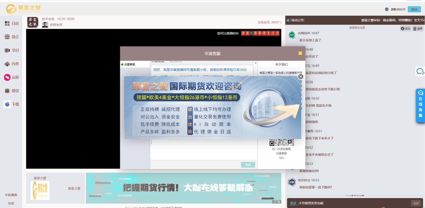This screenshot has width=425, height=208.
Task: Click 查看更多消息 link in chat
Action: tap(357, 27)
